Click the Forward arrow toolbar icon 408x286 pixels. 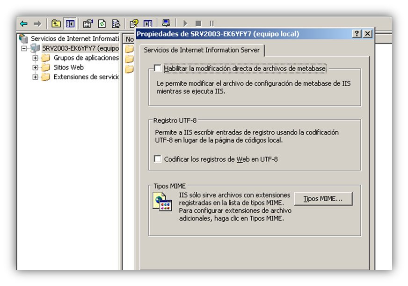pos(37,24)
